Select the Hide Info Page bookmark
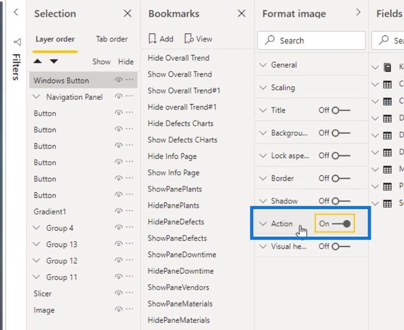 [172, 156]
